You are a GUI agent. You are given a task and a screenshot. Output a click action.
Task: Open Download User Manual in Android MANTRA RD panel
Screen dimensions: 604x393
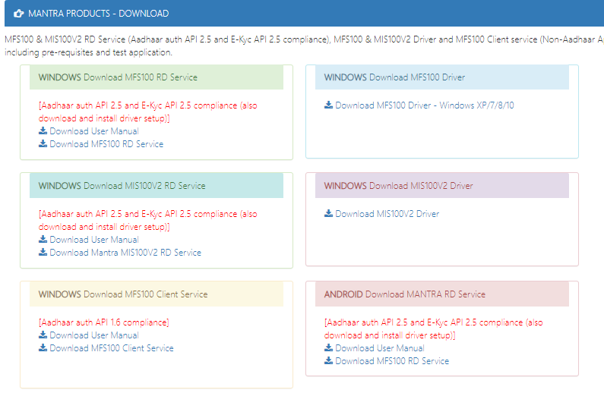coord(380,348)
